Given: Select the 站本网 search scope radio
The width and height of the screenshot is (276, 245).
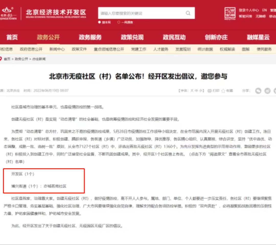Looking at the screenshot, I should coord(99,22).
